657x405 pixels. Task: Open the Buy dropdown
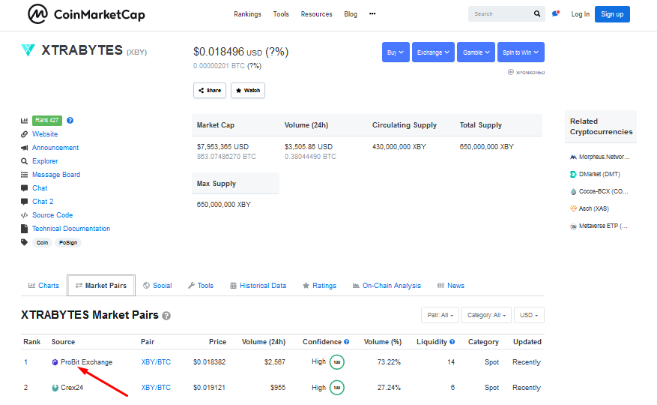pos(396,52)
